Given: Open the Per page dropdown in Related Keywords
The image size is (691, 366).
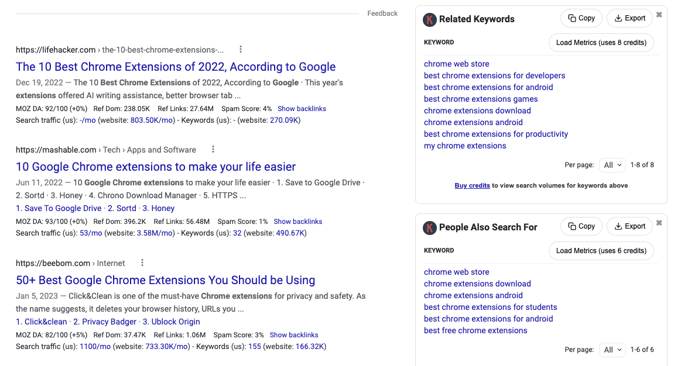Looking at the screenshot, I should click(x=613, y=165).
